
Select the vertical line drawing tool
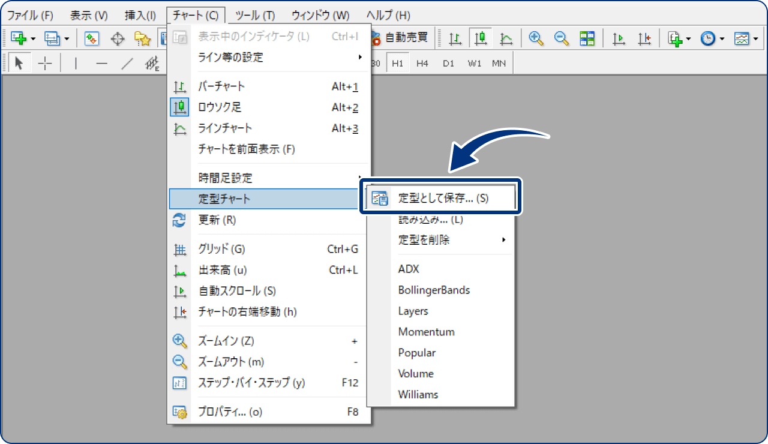pyautogui.click(x=76, y=63)
